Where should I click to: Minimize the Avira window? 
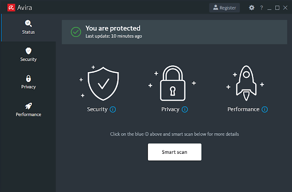[x=269, y=8]
